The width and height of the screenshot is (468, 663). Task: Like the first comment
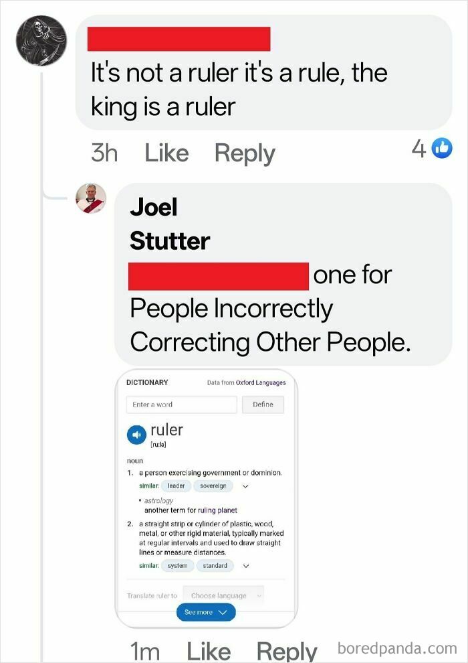166,152
